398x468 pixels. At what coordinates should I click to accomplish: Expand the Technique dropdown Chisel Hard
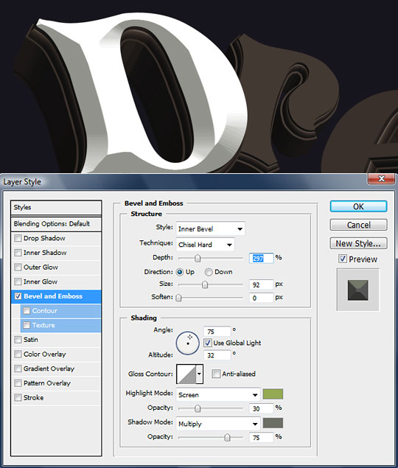tap(205, 245)
